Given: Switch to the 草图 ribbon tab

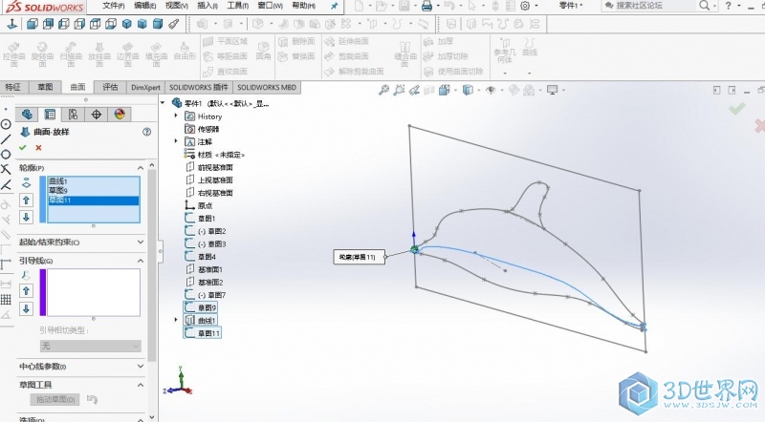Looking at the screenshot, I should coord(45,87).
